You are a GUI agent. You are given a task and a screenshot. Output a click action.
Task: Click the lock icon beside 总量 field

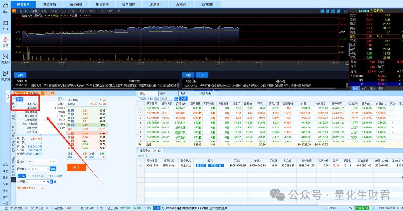click(55, 181)
